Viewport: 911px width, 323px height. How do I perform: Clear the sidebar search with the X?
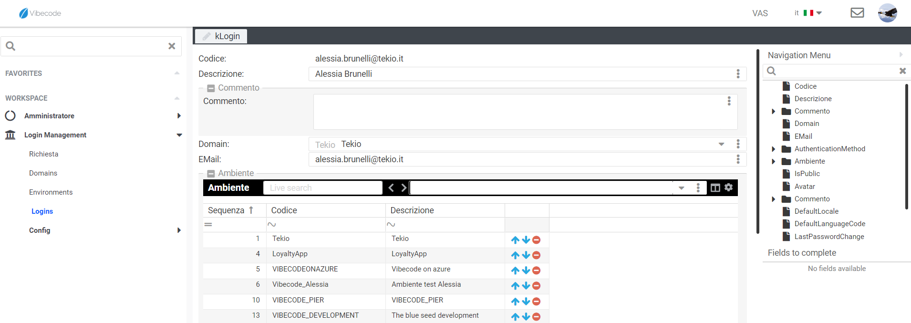[x=172, y=46]
